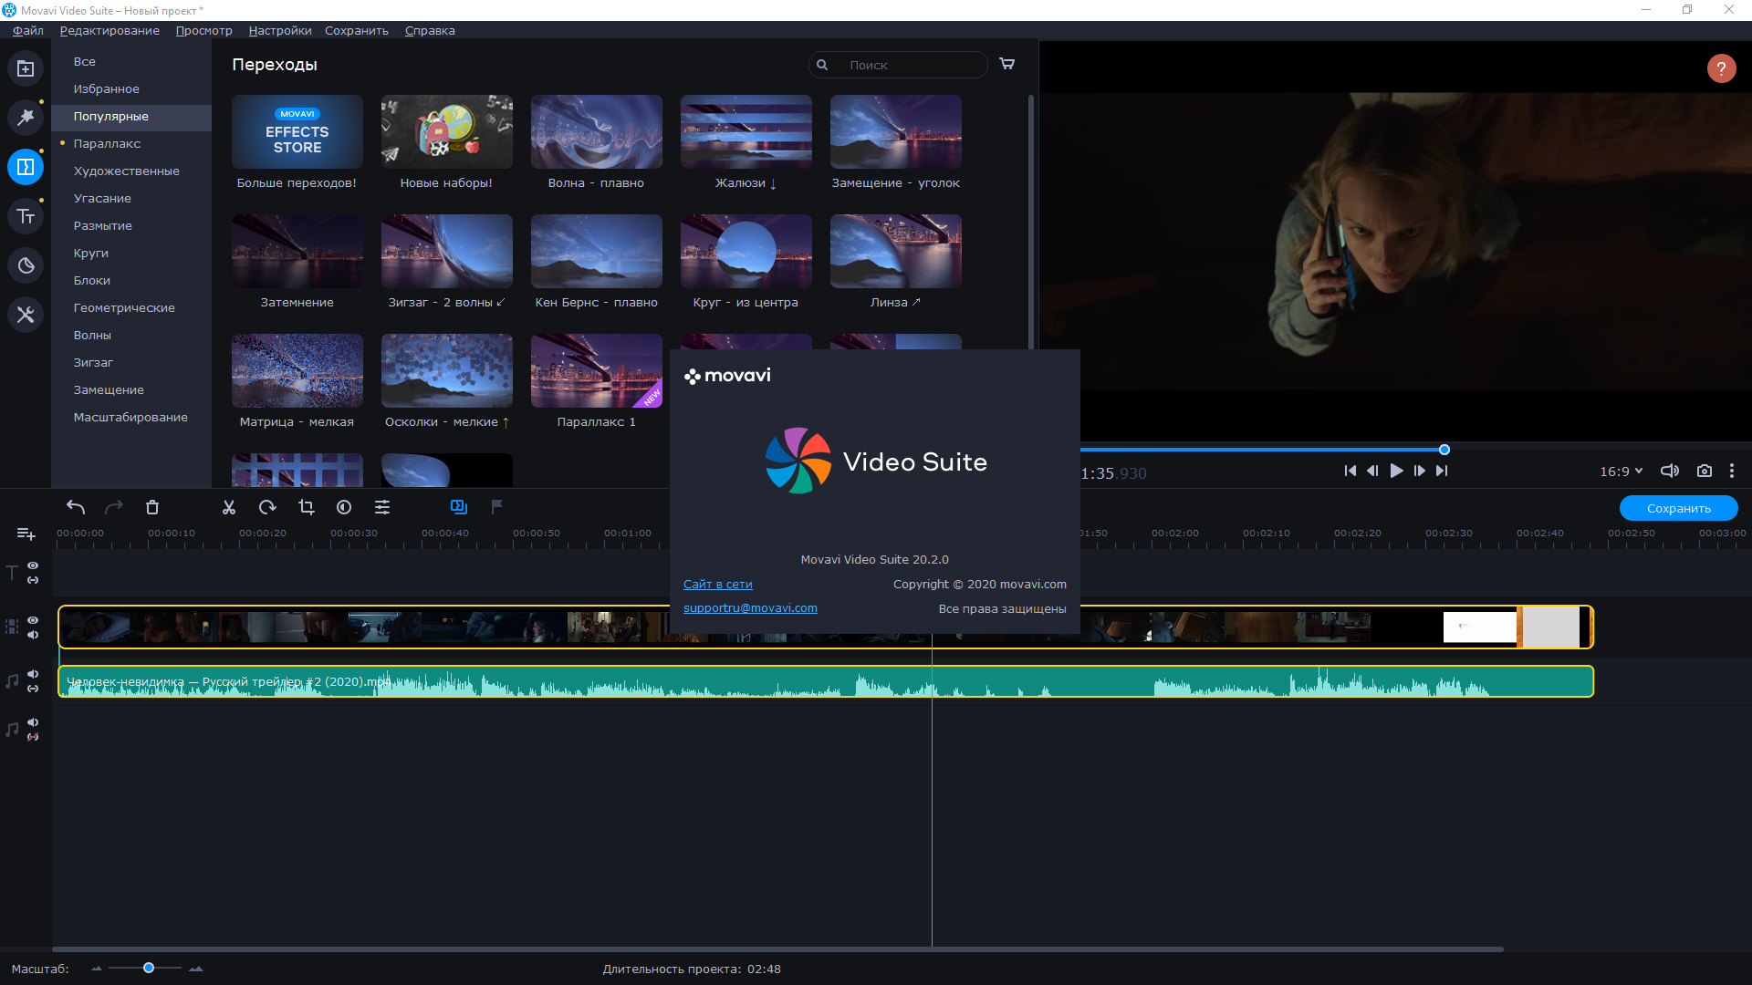
Task: Open the Редактирование menu
Action: tap(109, 30)
